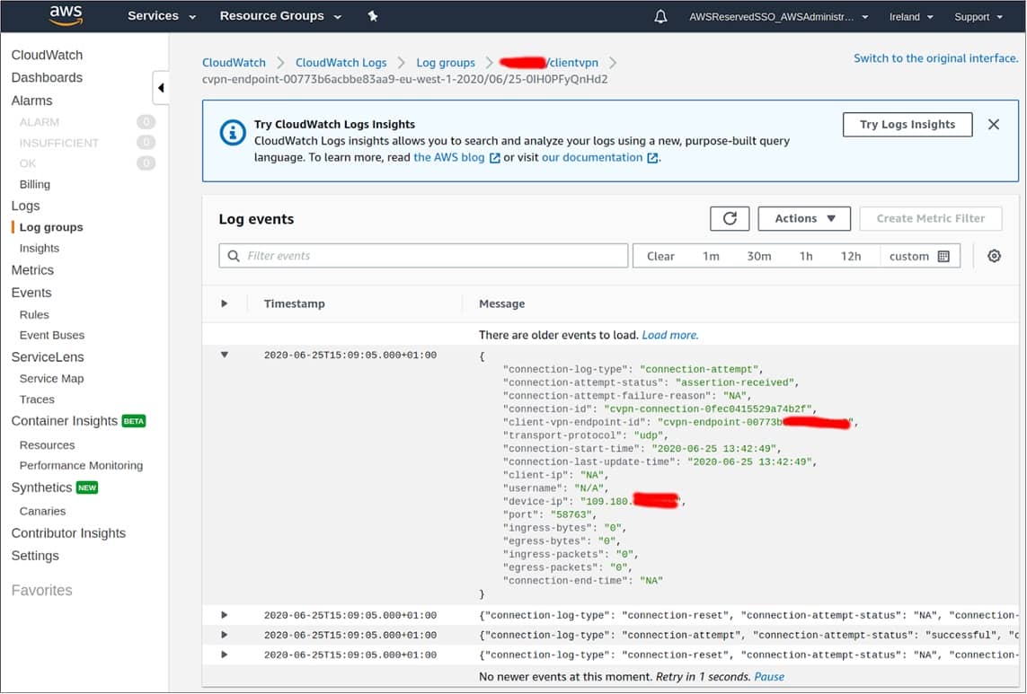Open Dashboards in the sidebar
The height and width of the screenshot is (694, 1027).
click(x=47, y=77)
